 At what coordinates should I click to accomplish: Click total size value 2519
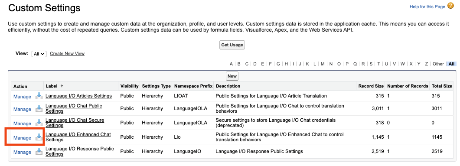(437, 151)
